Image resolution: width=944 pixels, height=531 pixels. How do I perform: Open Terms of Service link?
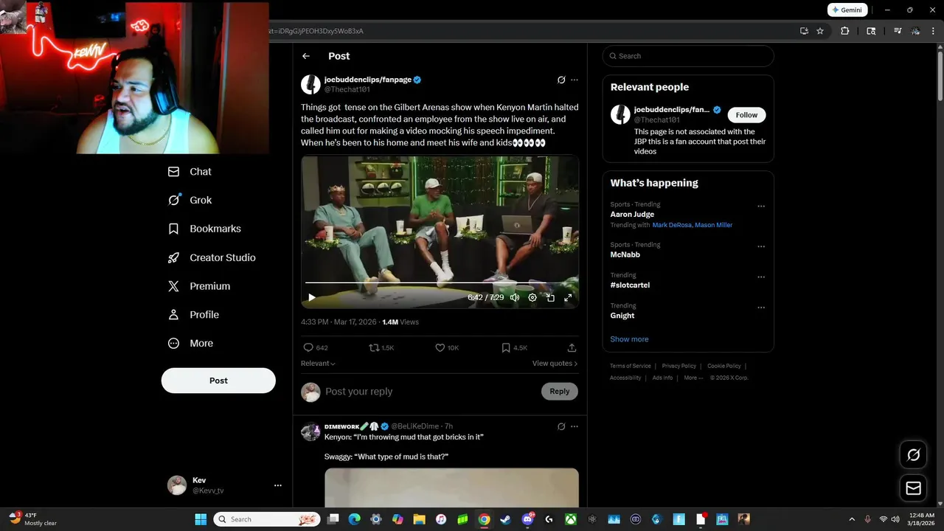coord(631,366)
